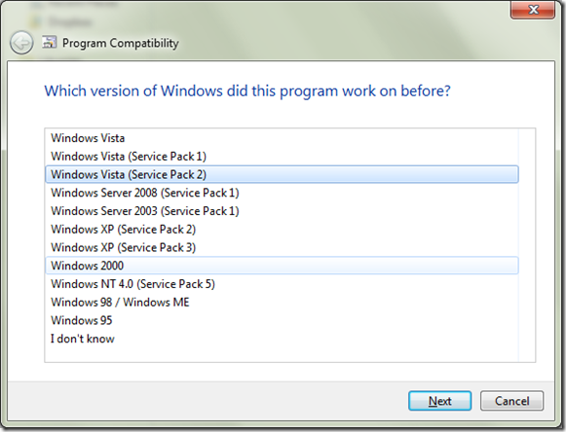Close the Program Compatibility window
Image resolution: width=566 pixels, height=432 pixels.
point(533,10)
